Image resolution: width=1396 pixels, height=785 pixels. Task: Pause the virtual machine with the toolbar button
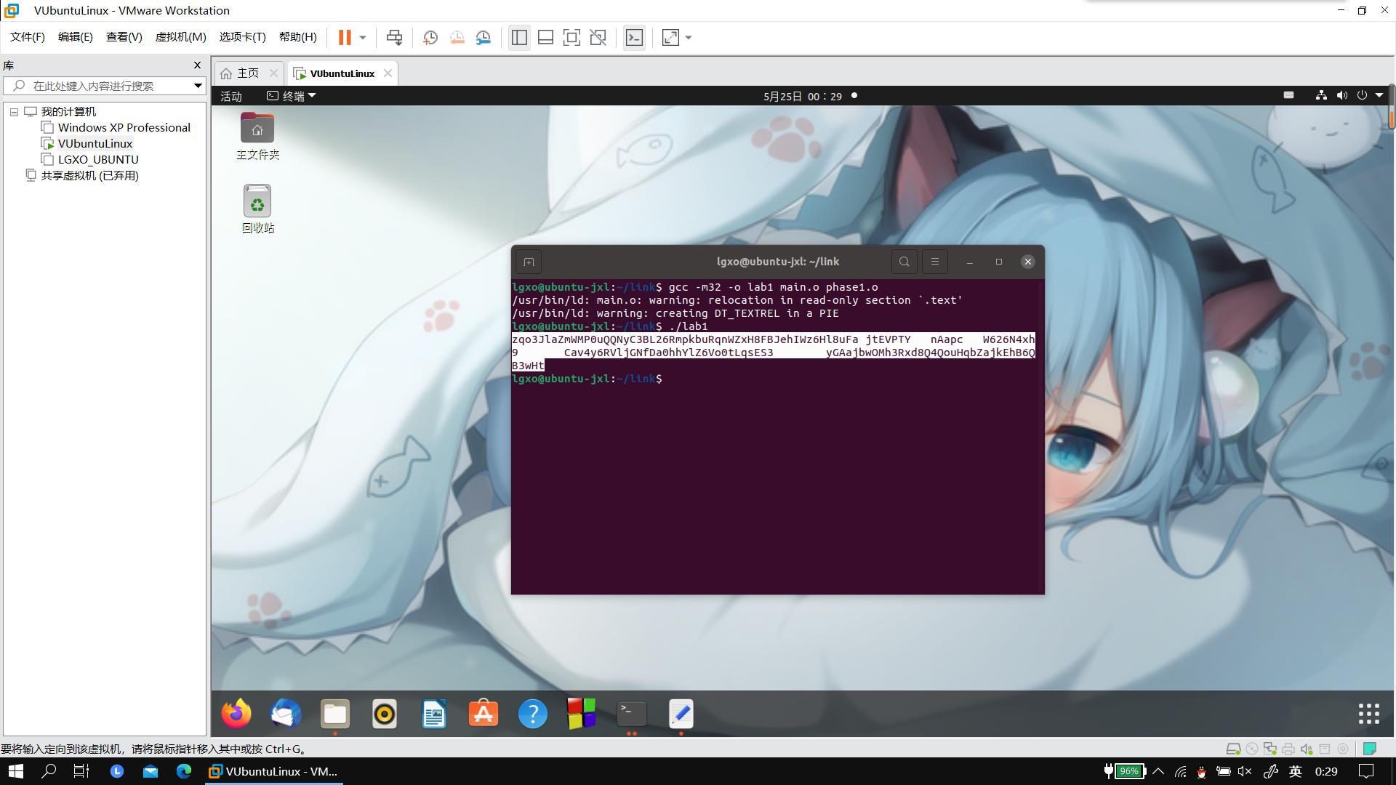345,37
